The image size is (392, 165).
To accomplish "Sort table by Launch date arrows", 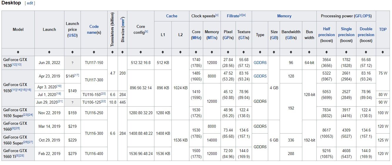I will click(49, 52).
